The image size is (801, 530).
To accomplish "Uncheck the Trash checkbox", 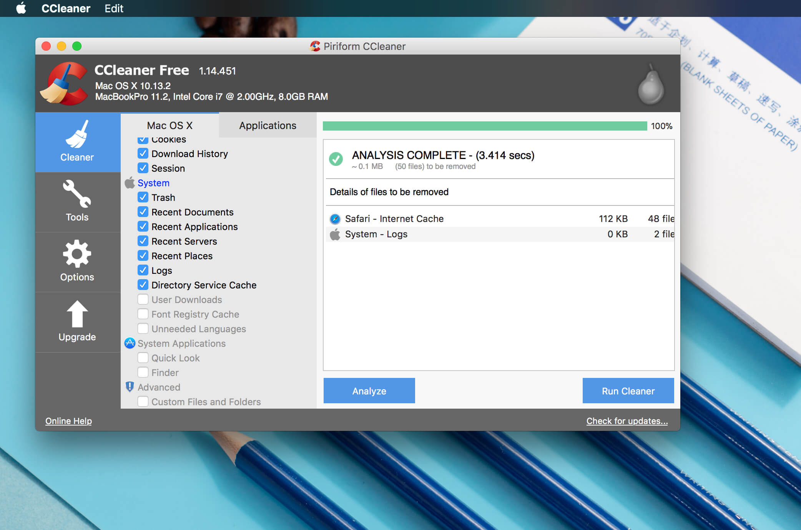I will tap(143, 197).
